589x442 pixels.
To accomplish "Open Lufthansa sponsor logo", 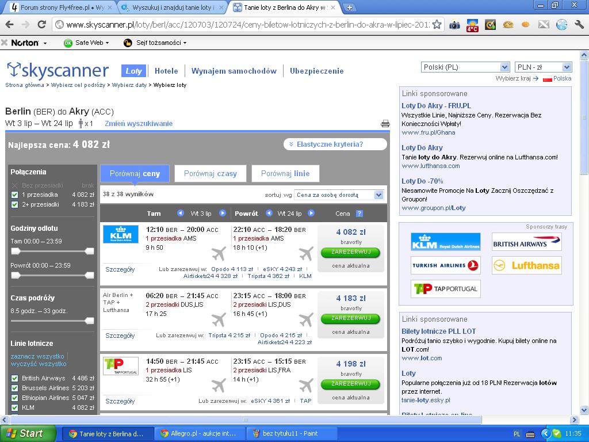I will 527,265.
